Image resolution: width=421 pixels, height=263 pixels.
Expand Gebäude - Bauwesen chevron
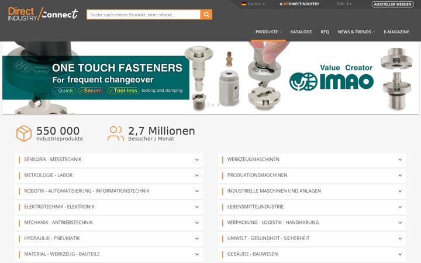coord(400,254)
